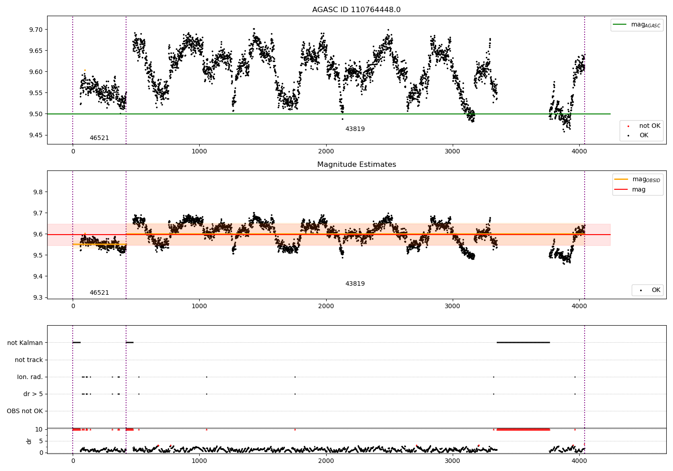The image size is (673, 471).
Task: Click the green mag AGASC legend line
Action: click(620, 25)
